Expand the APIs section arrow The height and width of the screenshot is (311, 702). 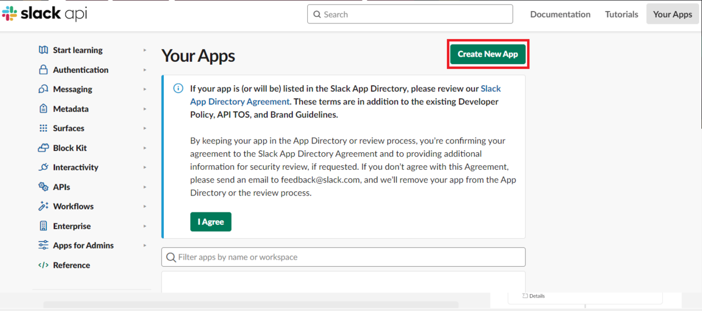click(x=145, y=187)
